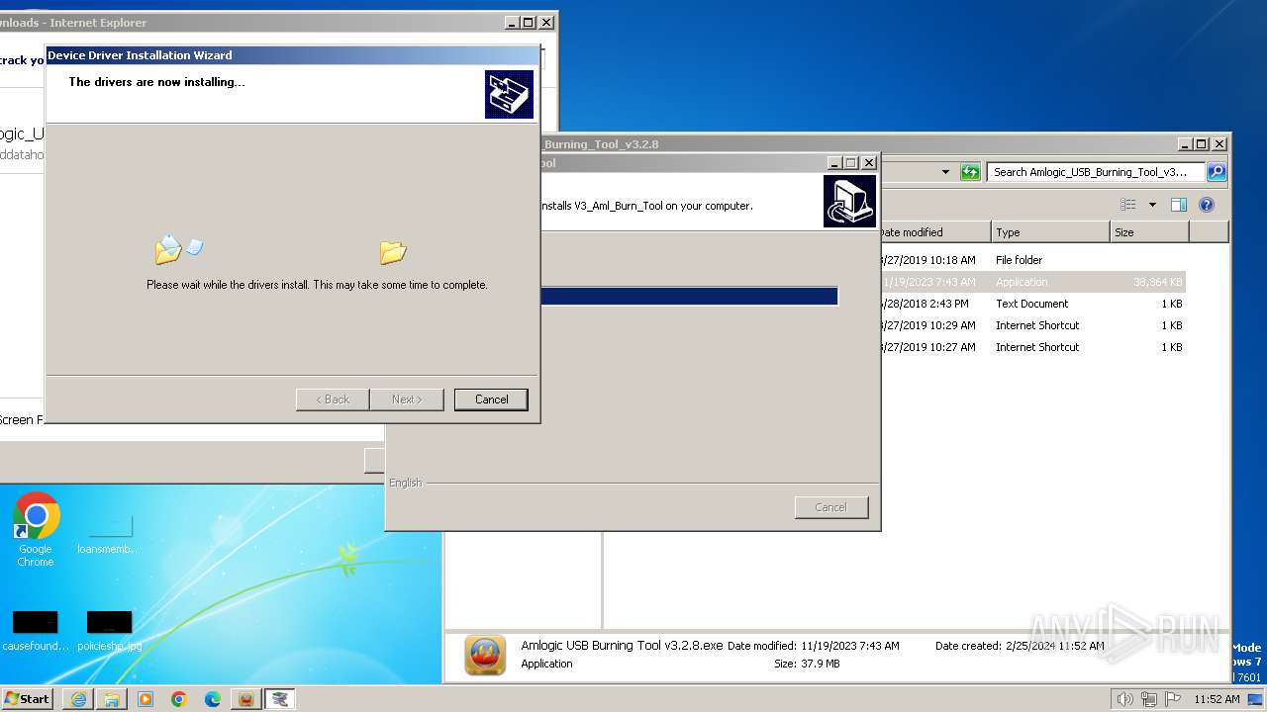
Task: Change the view with the Explorer view icon
Action: [1128, 205]
